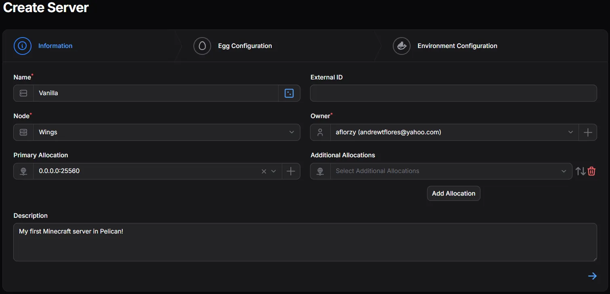Screen dimensions: 610x294
Task: Open the Node dropdown showing Wings
Action: [167, 132]
